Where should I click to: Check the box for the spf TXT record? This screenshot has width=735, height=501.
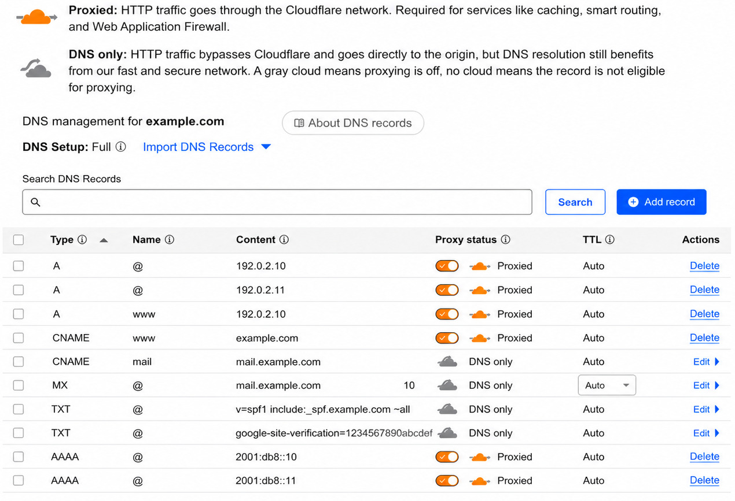pos(19,409)
